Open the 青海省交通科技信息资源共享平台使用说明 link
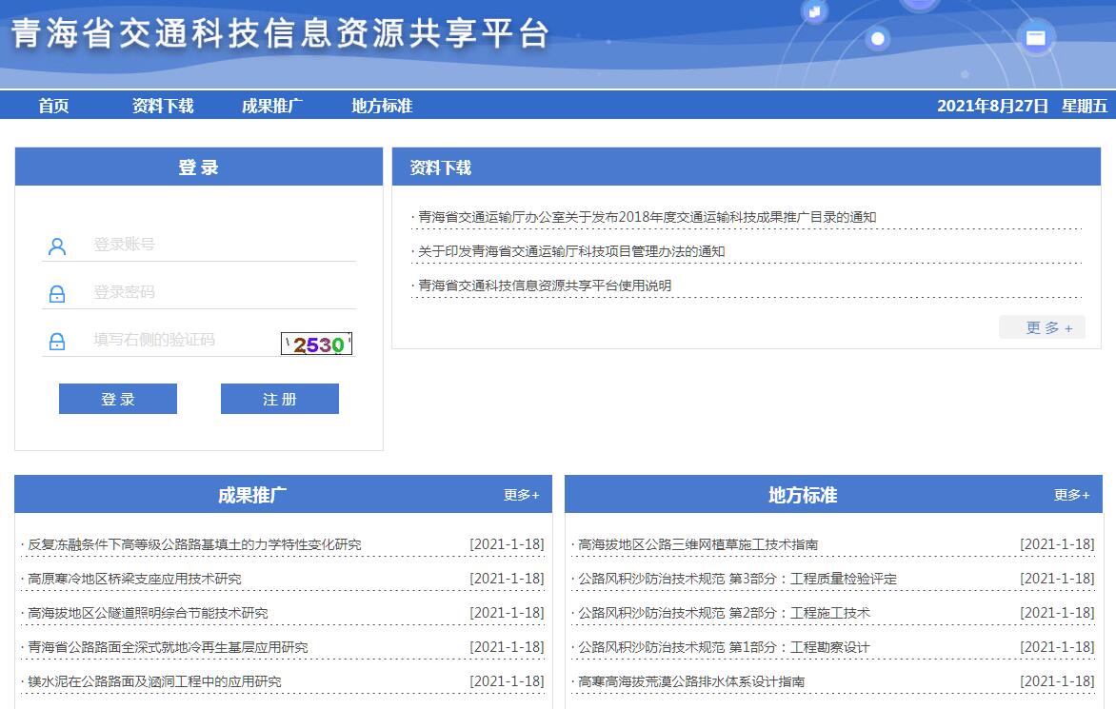Screen dimensions: 1116x709 click(545, 286)
